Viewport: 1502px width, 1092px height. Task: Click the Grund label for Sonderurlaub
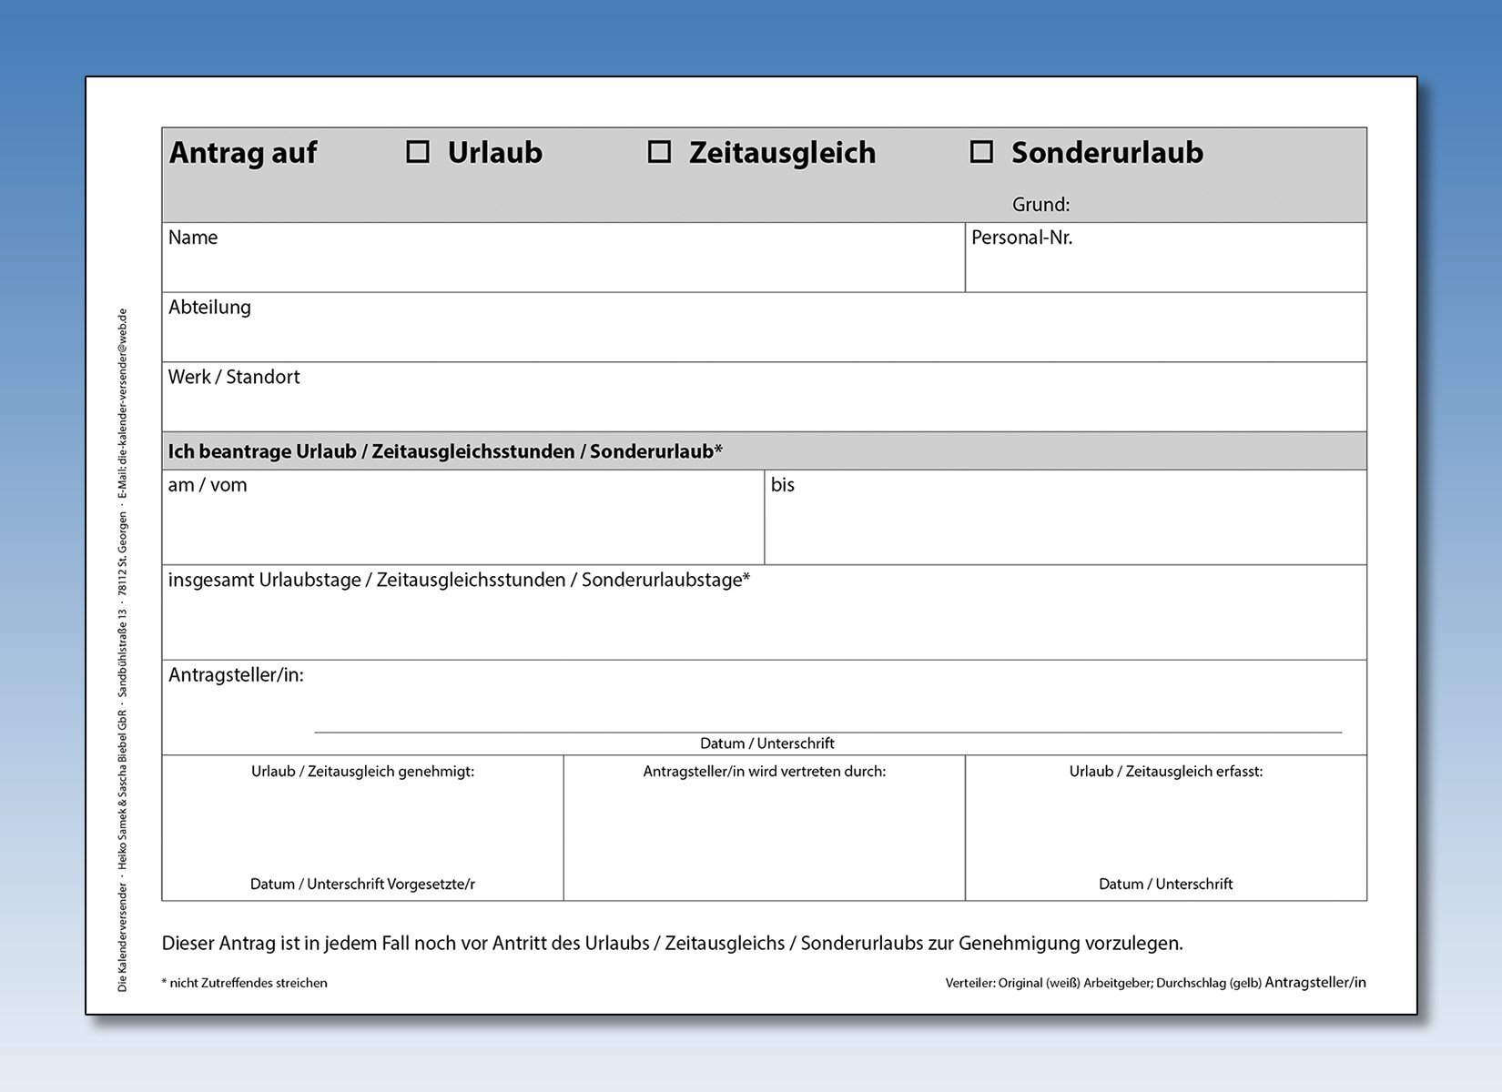[x=1040, y=205]
